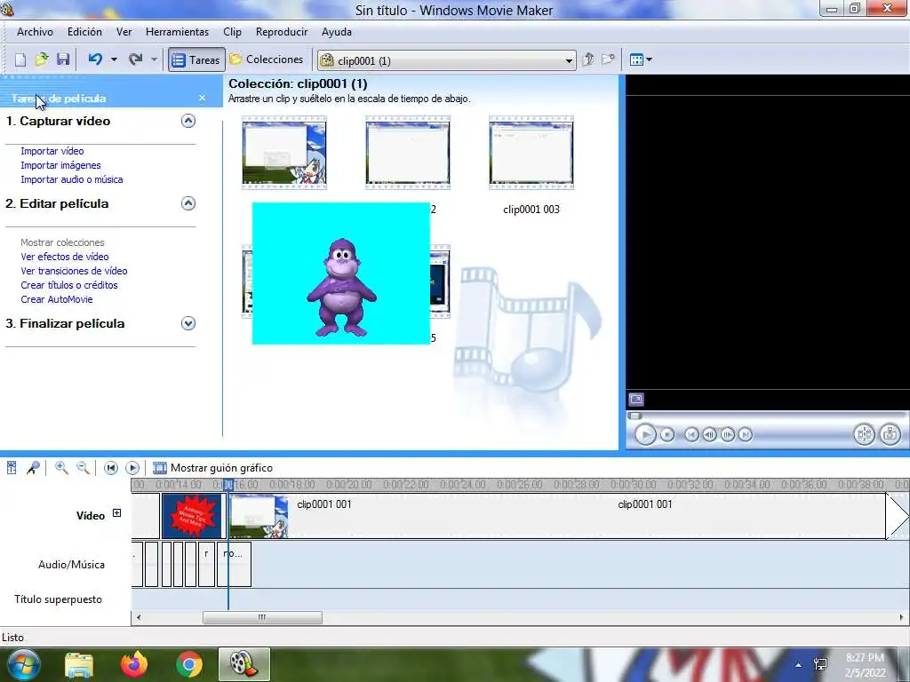Screen dimensions: 910x682
Task: Click the New Project toolbar icon
Action: point(20,59)
